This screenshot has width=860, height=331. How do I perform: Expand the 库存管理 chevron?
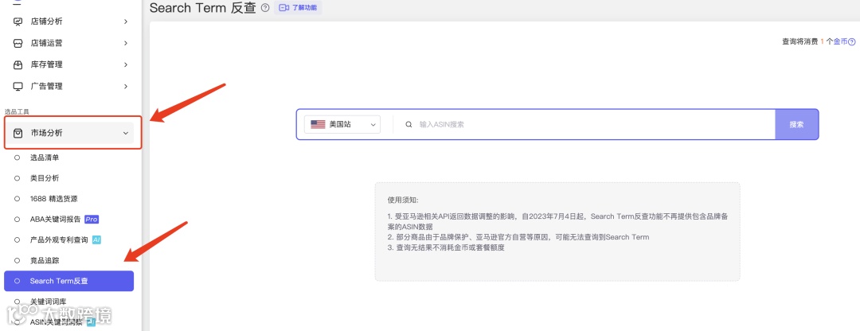pos(126,64)
